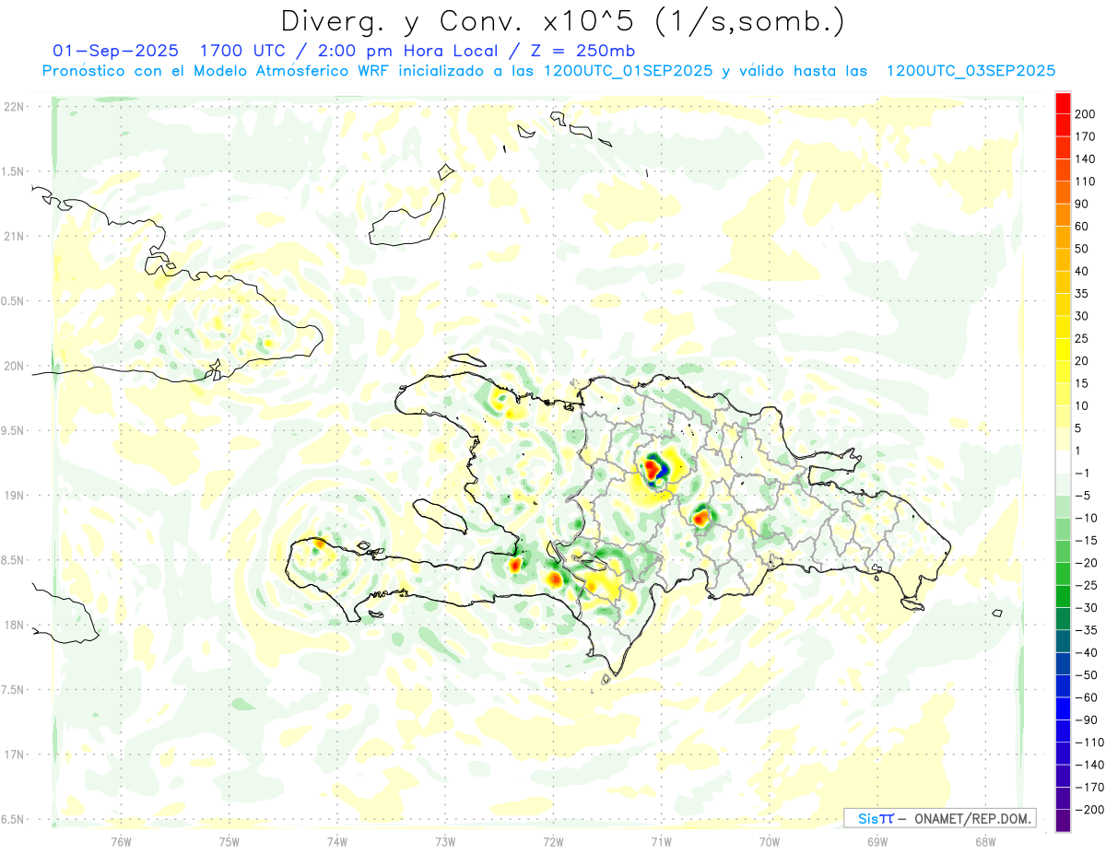Click the -200 value on the color scale
This screenshot has width=1106, height=854.
[1089, 810]
